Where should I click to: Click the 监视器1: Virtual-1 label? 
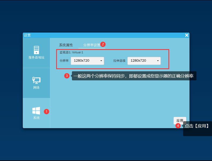71,52
